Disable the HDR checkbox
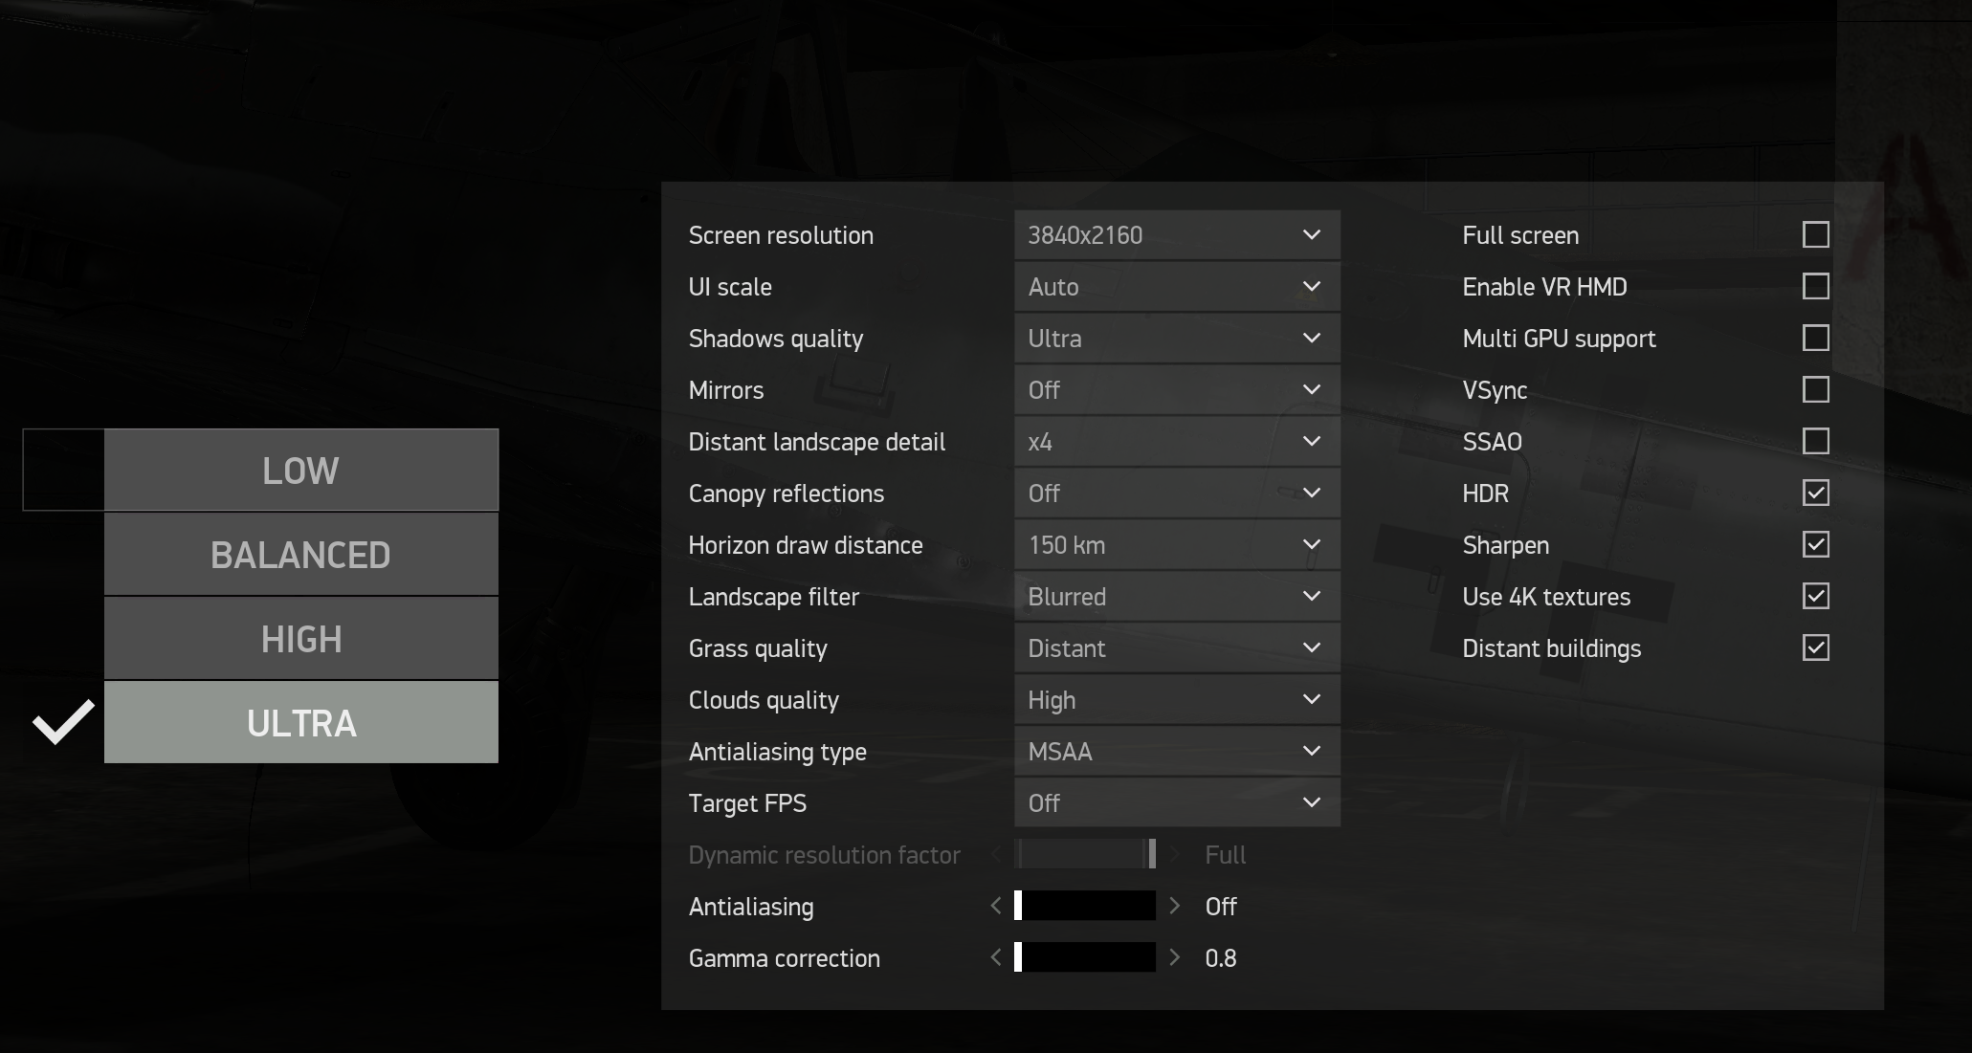The width and height of the screenshot is (1972, 1053). pyautogui.click(x=1815, y=494)
